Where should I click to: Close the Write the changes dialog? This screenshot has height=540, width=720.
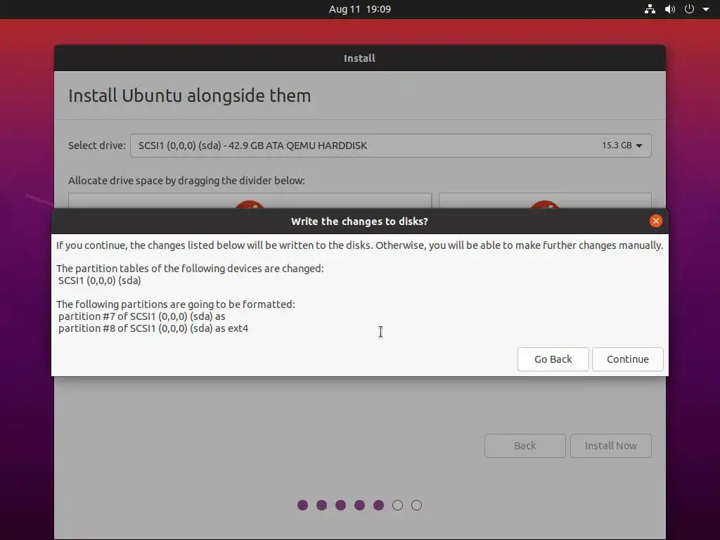click(656, 221)
